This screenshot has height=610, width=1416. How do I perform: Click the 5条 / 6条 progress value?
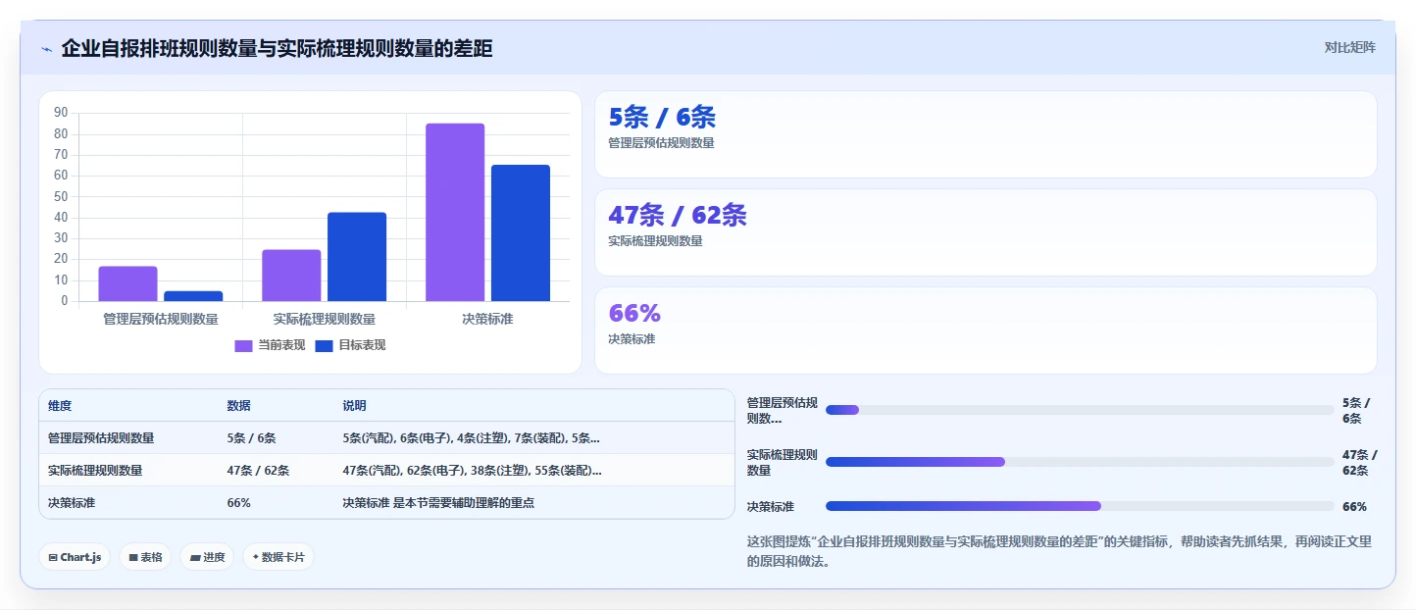[1356, 410]
